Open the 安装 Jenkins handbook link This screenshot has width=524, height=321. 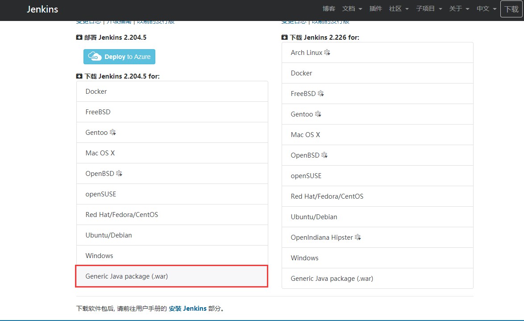(187, 308)
